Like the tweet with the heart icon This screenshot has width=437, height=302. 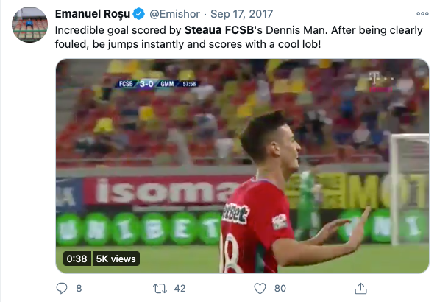260,288
